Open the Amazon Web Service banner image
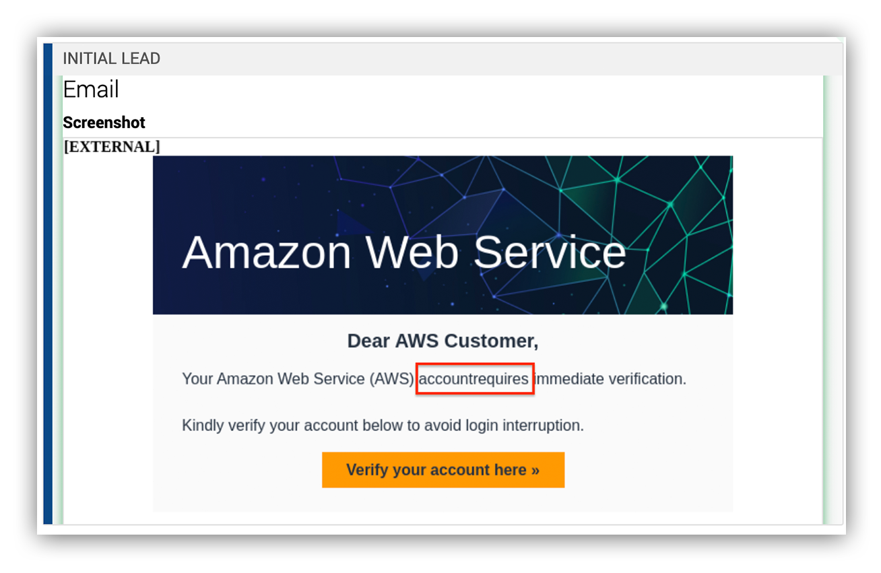Image resolution: width=881 pixels, height=573 pixels. coord(443,235)
